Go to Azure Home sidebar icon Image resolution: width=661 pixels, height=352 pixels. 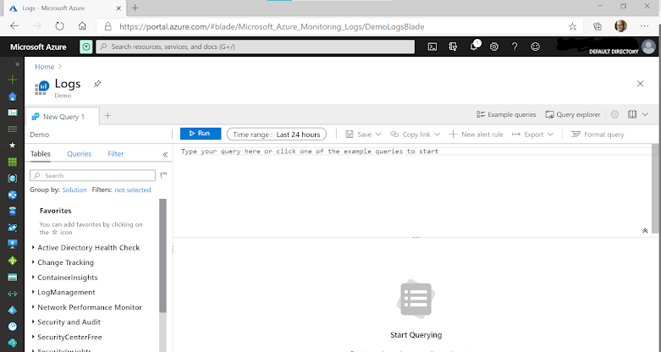(x=12, y=96)
